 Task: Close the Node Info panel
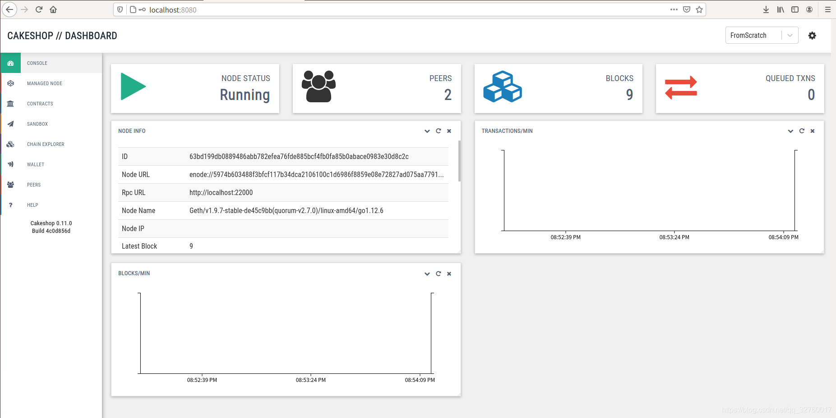point(449,131)
